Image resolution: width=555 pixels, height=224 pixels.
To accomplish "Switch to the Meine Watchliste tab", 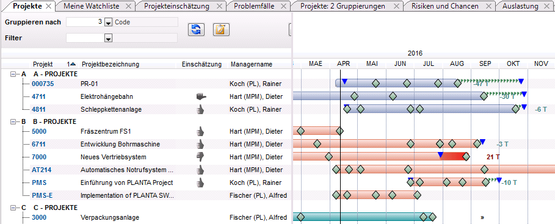I will coord(92,6).
